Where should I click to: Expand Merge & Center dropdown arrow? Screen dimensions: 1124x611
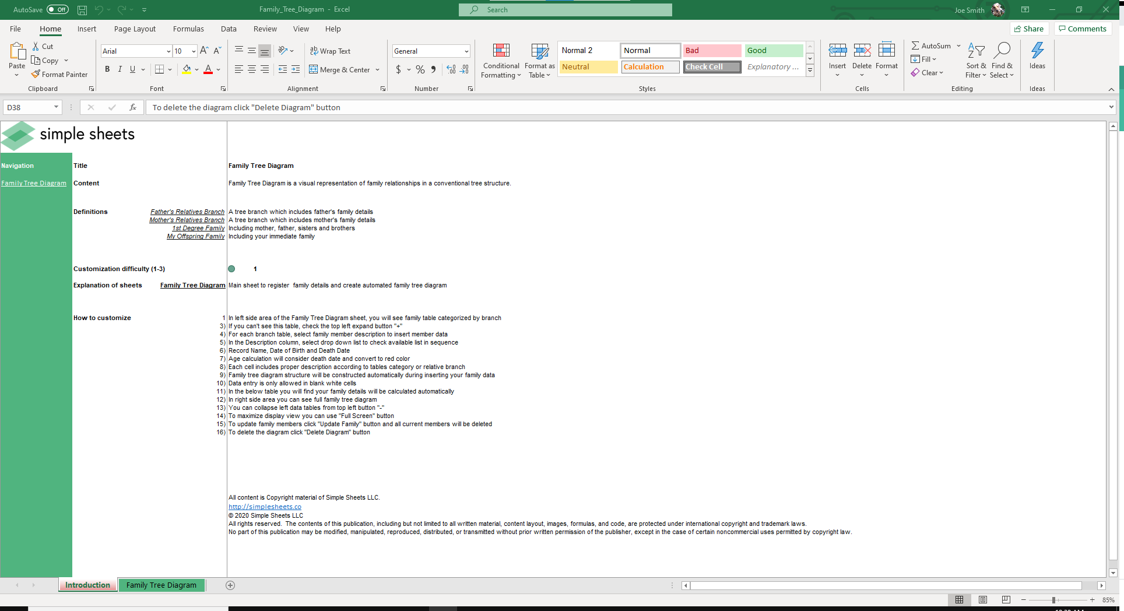[378, 69]
